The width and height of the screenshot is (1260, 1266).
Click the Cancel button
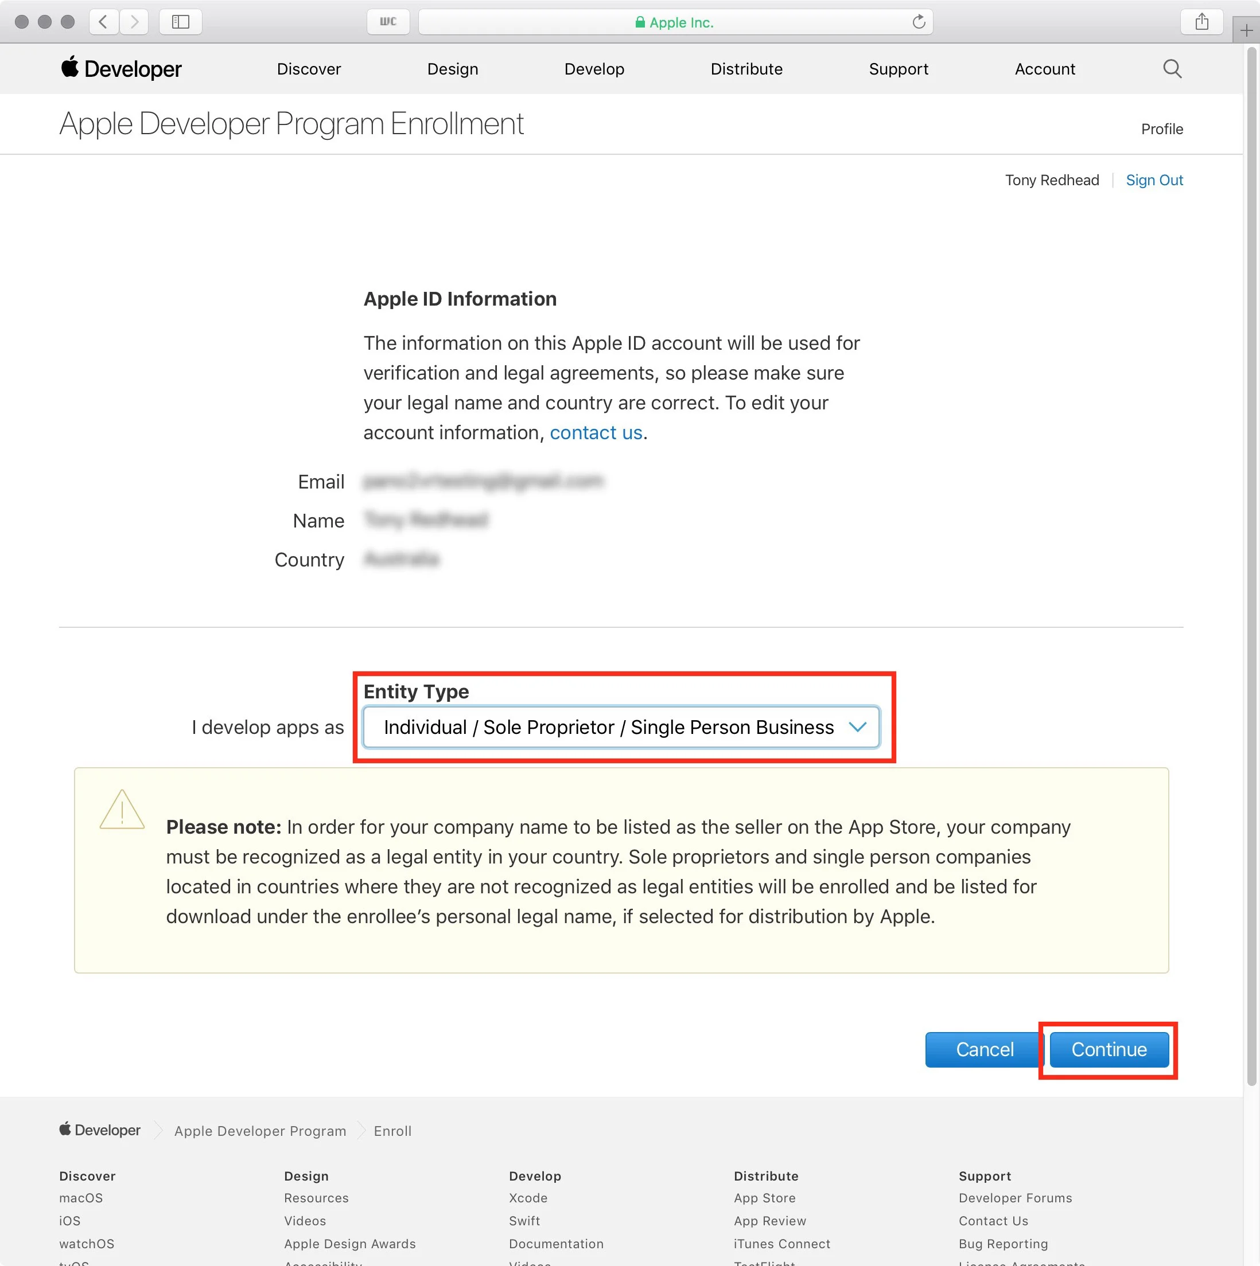(984, 1049)
